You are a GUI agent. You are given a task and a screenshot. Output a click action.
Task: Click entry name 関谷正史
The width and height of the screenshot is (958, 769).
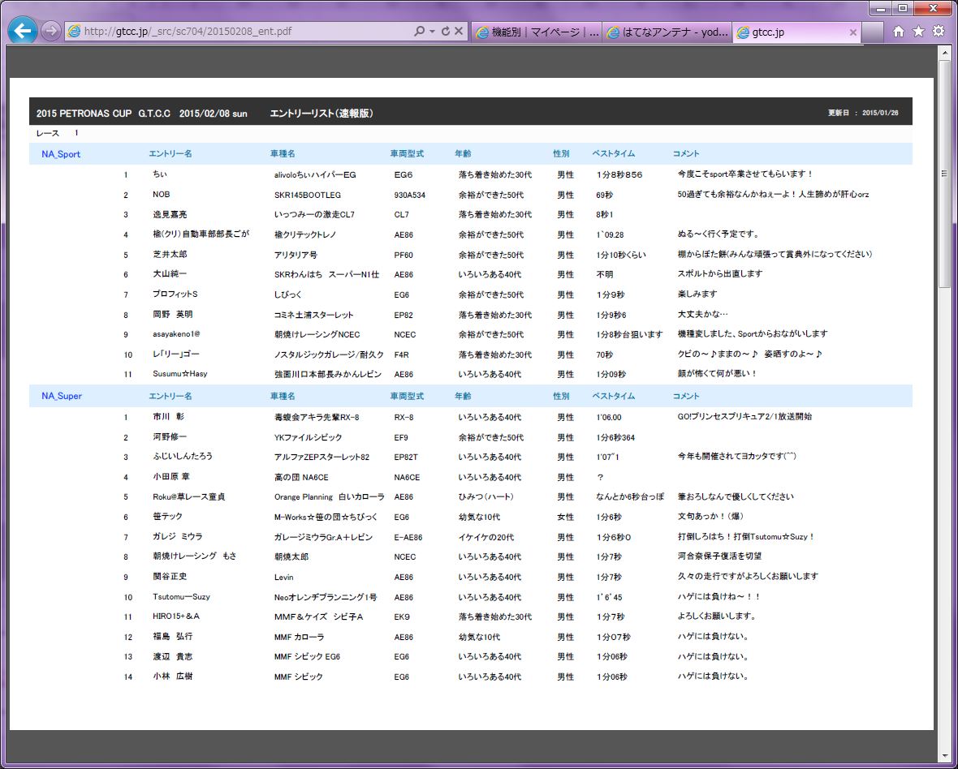(170, 577)
